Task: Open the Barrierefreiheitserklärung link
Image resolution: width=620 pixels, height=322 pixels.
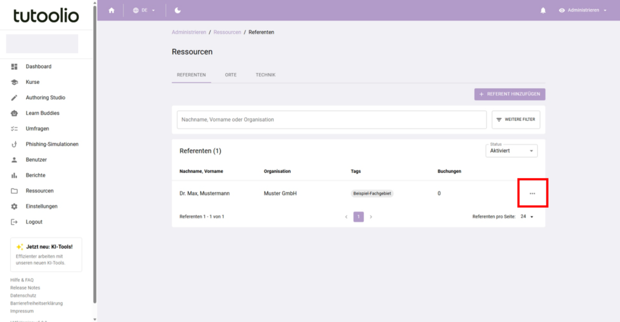Action: click(x=36, y=303)
